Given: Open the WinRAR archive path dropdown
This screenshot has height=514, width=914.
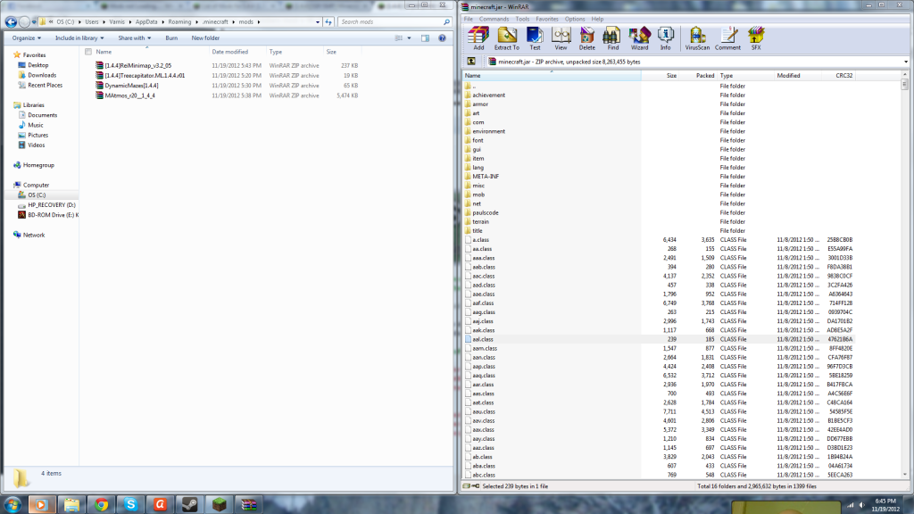Looking at the screenshot, I should [906, 62].
